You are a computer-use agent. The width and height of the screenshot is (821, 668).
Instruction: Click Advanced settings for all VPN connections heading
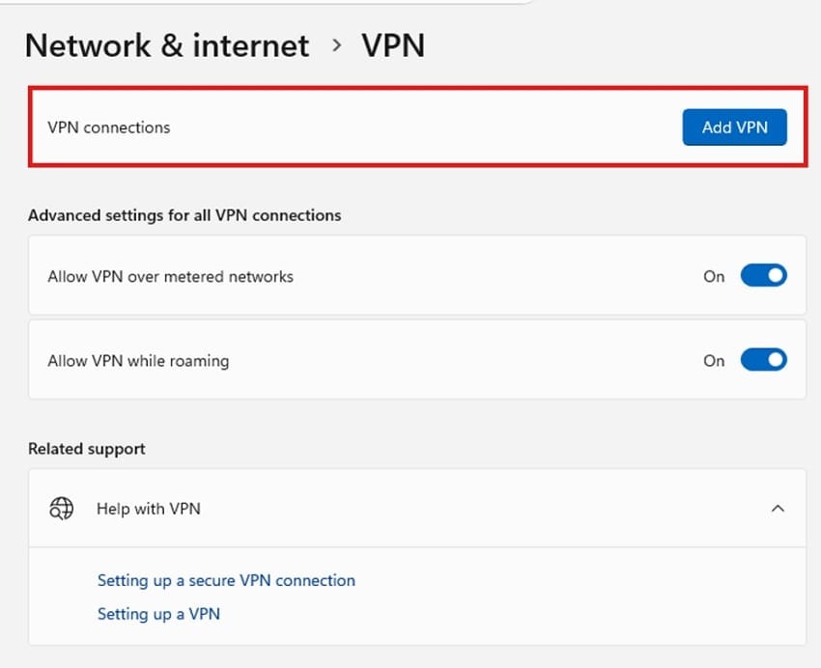(x=184, y=215)
